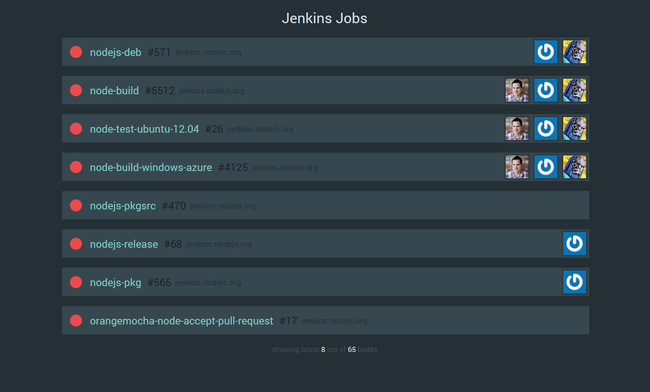Viewport: 650px width, 392px height.
Task: Click the red status dot for nodejs-pkgsrc
Action: click(76, 205)
